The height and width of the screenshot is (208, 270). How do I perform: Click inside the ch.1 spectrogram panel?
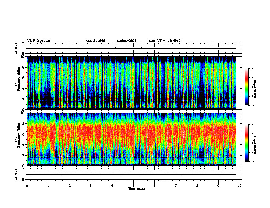pyautogui.click(x=132, y=83)
